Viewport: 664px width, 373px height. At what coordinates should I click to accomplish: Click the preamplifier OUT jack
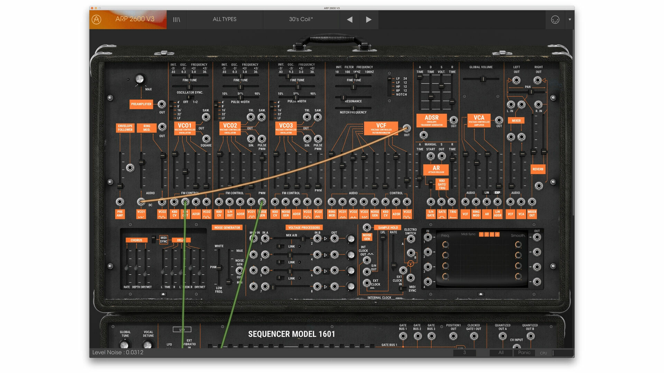(162, 104)
